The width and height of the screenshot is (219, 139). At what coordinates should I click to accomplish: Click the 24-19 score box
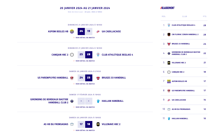tap(85, 31)
